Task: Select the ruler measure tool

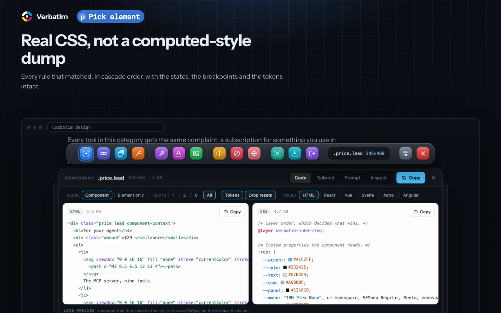Action: click(x=104, y=153)
